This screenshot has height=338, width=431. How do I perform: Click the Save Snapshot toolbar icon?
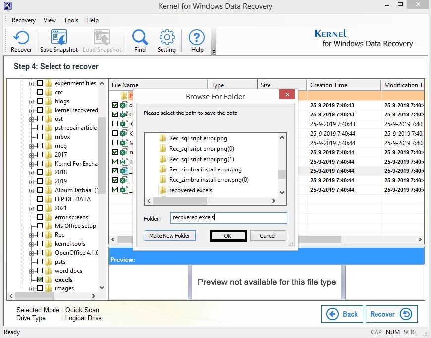(58, 40)
